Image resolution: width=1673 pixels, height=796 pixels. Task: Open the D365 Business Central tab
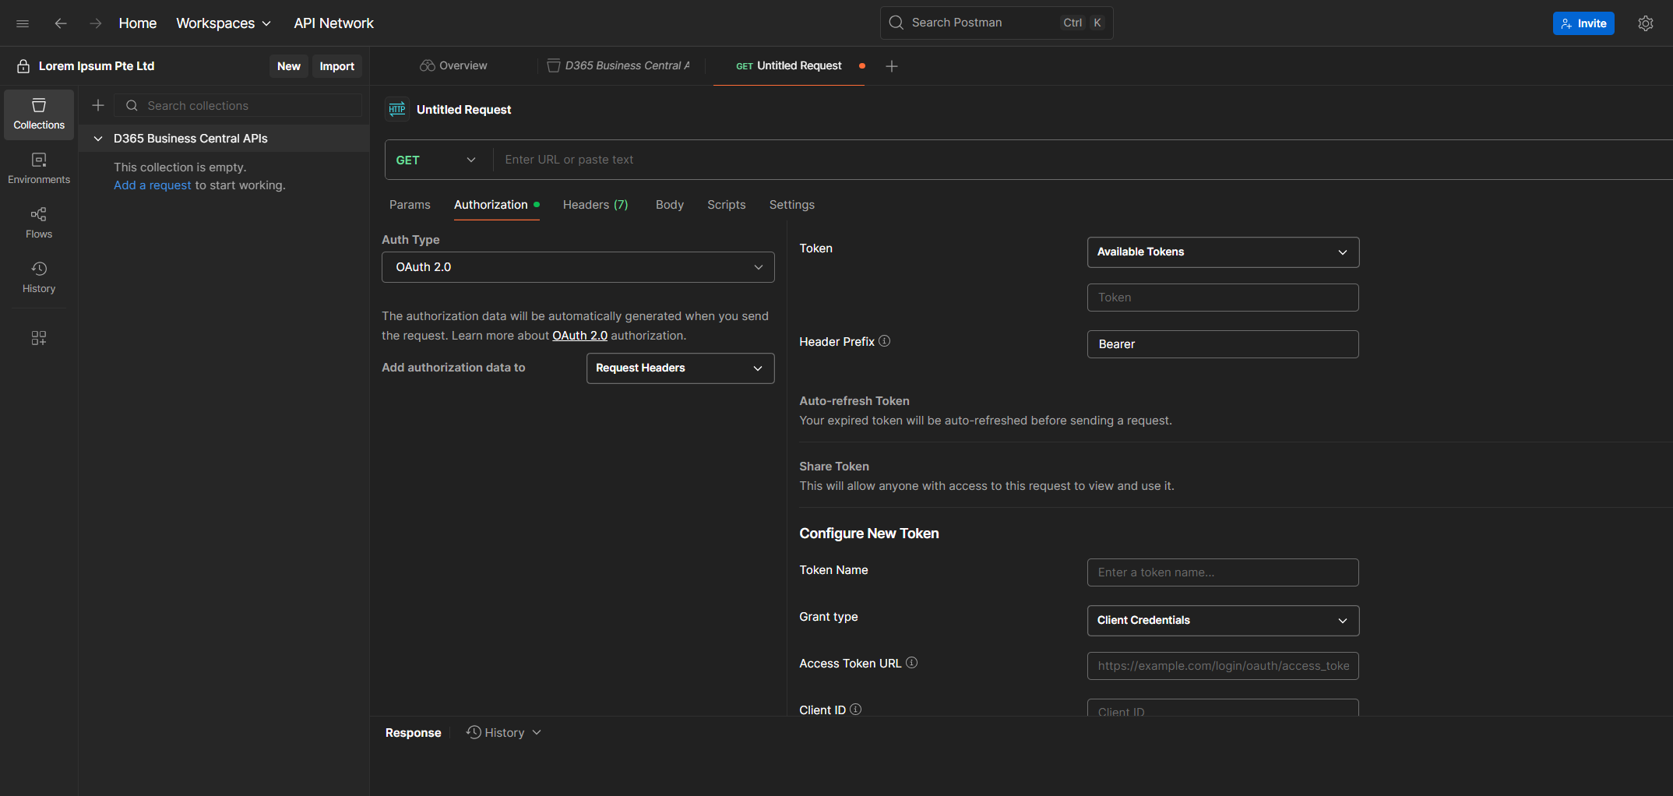[x=620, y=66]
